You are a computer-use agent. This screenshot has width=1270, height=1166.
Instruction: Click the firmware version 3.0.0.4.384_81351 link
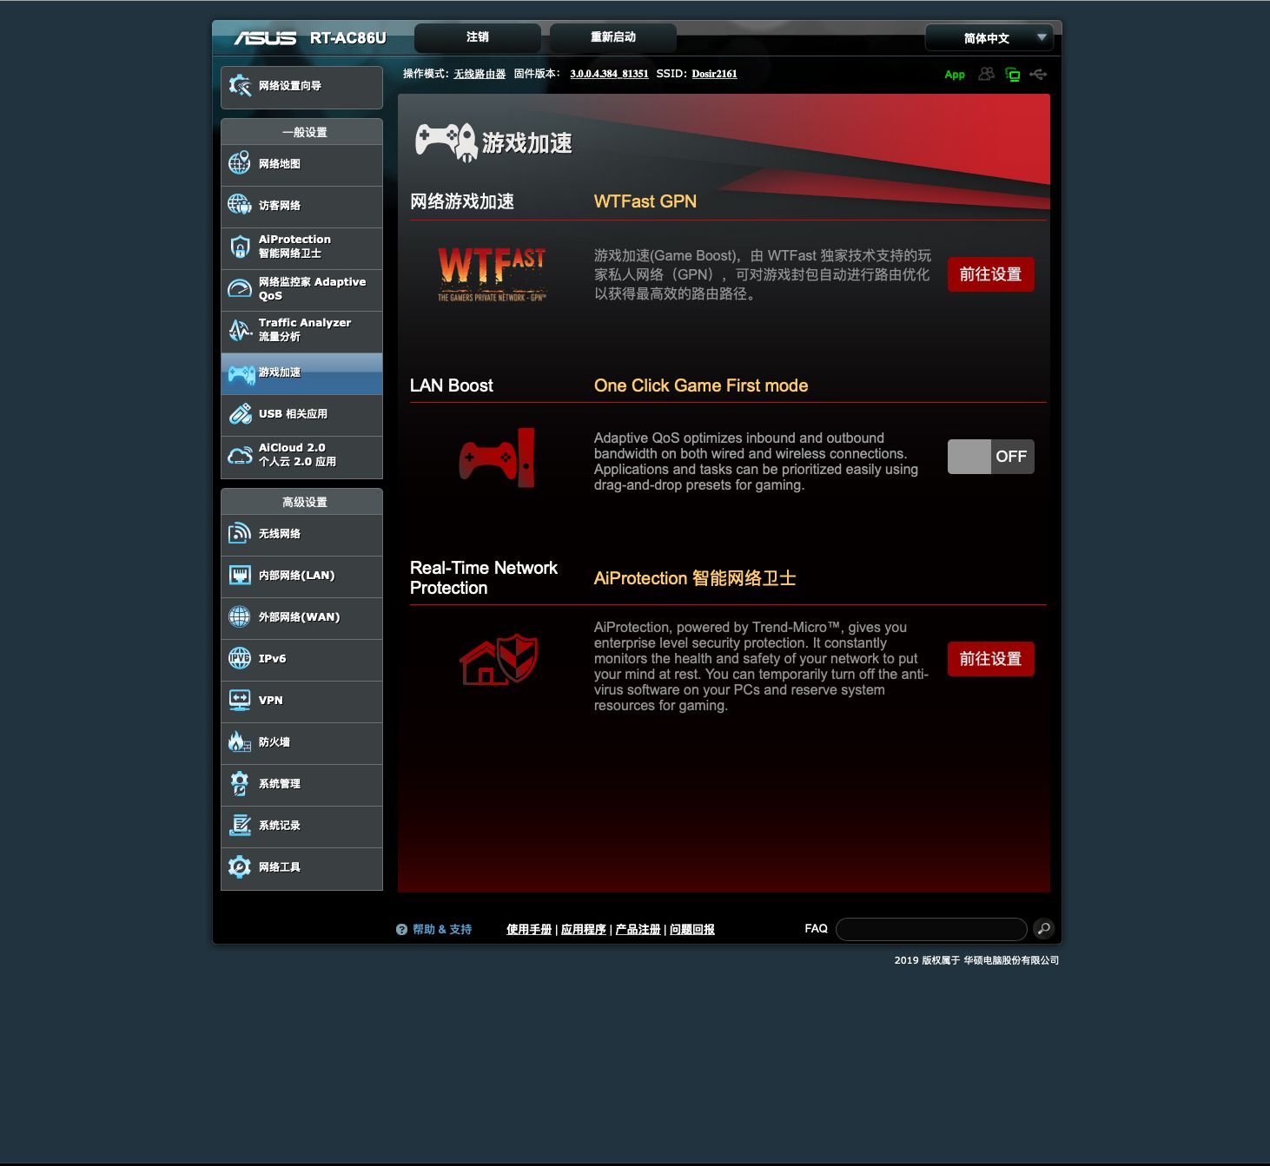(x=609, y=74)
